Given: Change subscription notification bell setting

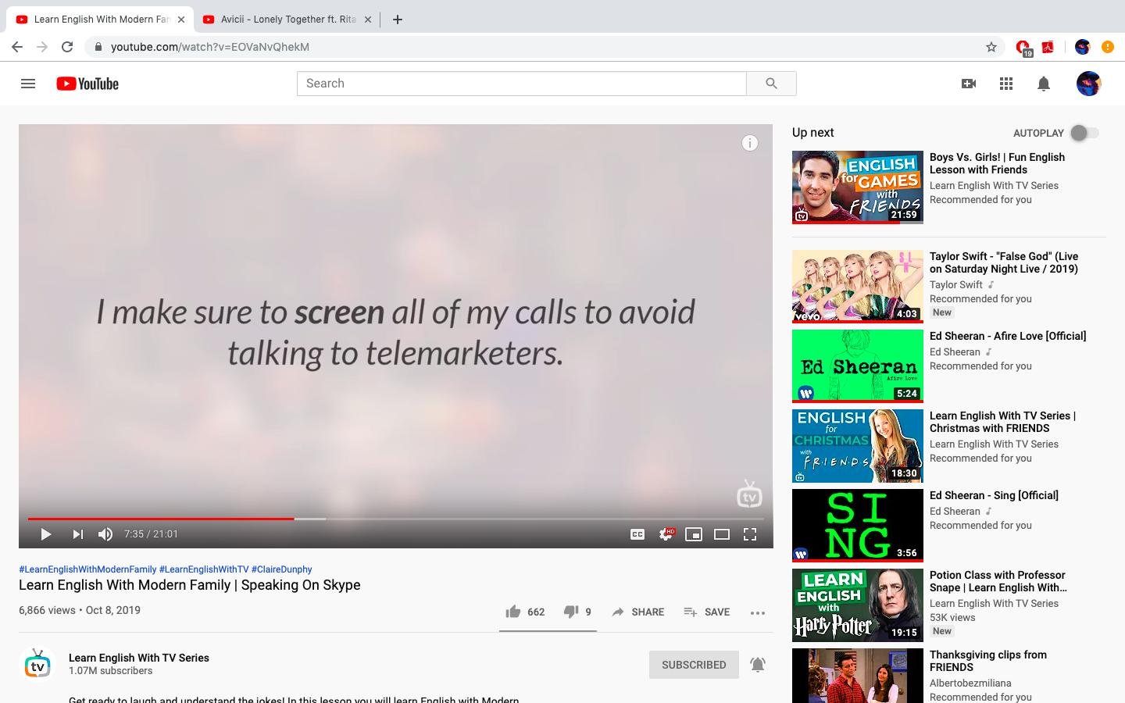Looking at the screenshot, I should click(x=758, y=665).
